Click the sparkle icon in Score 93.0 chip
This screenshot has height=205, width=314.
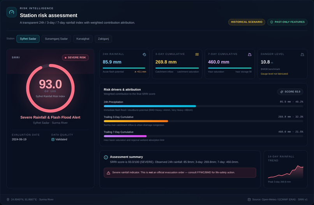[x=282, y=92]
